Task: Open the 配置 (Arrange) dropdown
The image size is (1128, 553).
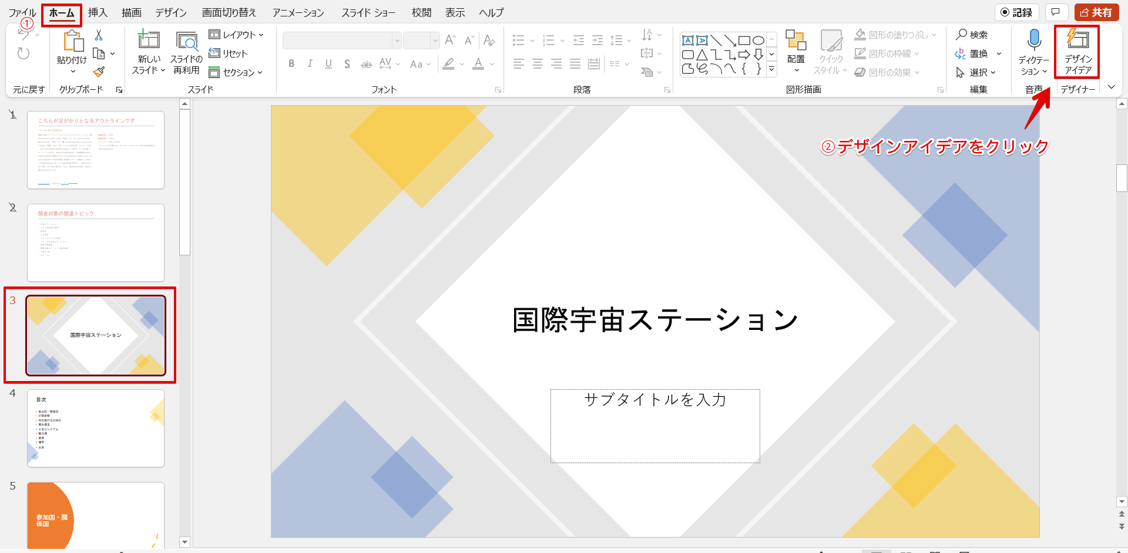Action: tap(796, 52)
